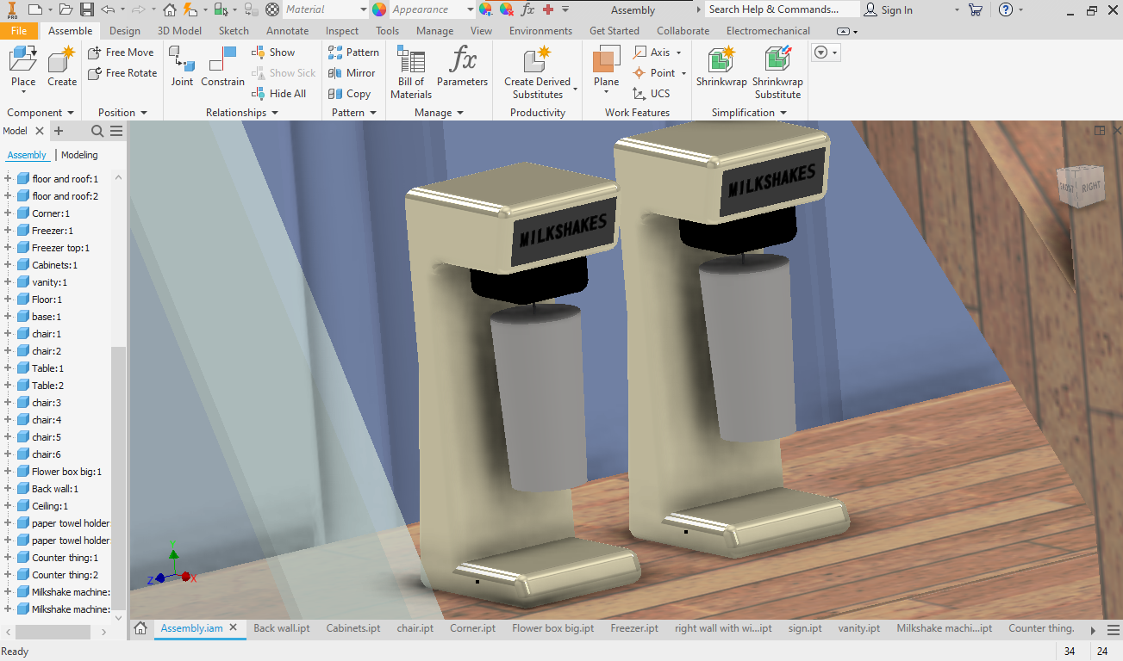Switch to the Cabinets.ipt document tab
This screenshot has height=661, width=1123.
pos(353,628)
